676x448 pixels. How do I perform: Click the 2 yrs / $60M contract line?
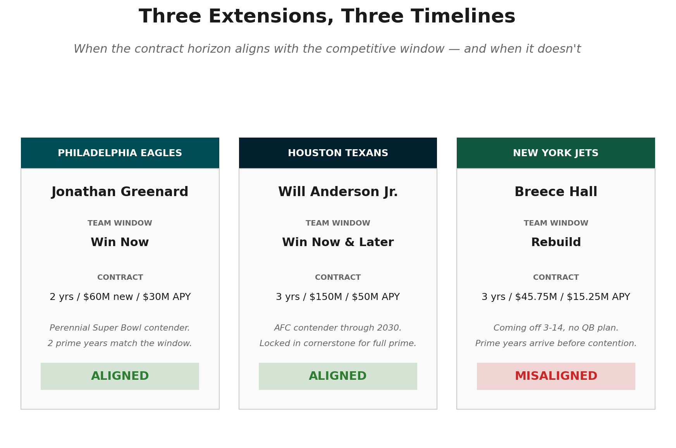click(120, 297)
